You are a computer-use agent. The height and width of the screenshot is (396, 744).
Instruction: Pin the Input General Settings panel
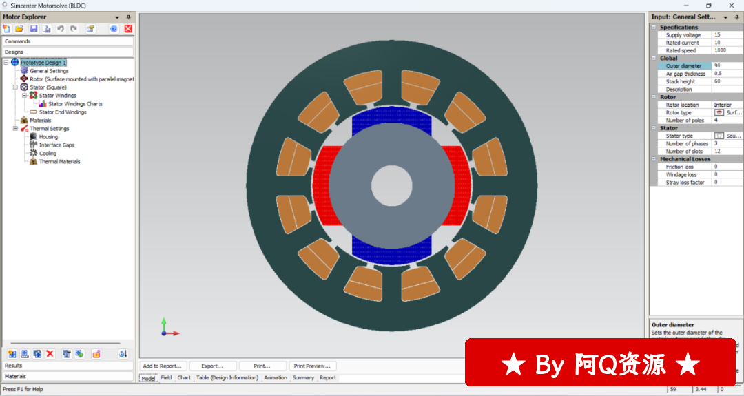click(x=736, y=17)
